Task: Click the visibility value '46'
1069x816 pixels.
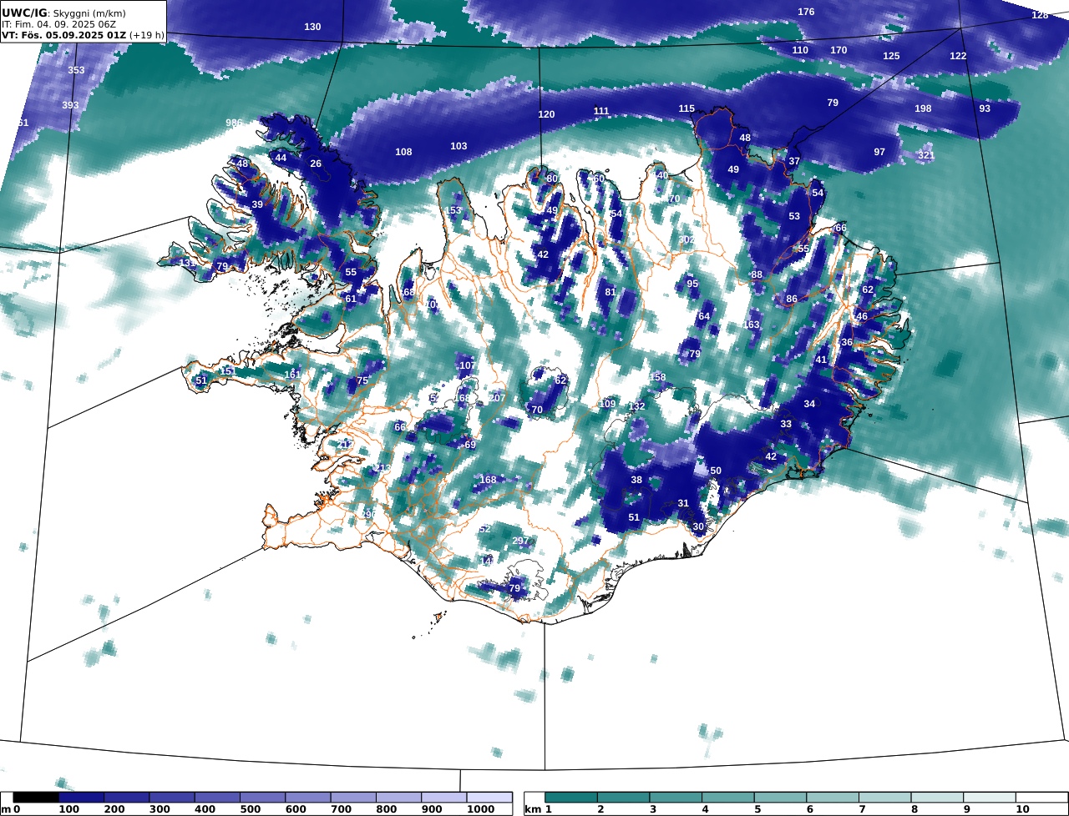Action: tap(862, 316)
